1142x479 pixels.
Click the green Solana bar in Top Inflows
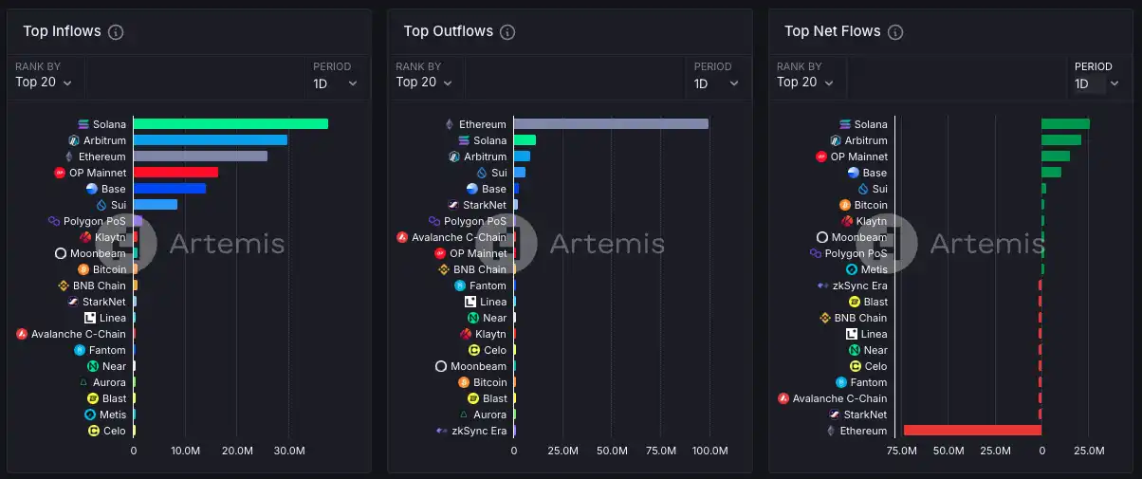(x=230, y=124)
